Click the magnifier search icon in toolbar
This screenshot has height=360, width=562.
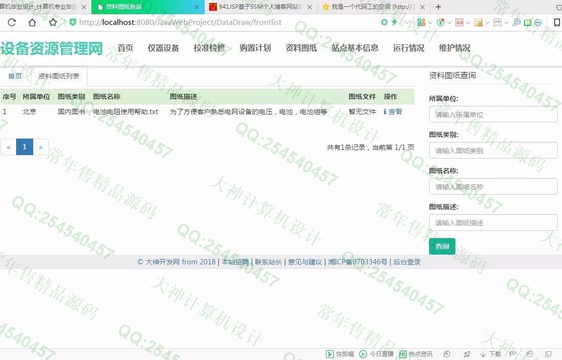517,22
